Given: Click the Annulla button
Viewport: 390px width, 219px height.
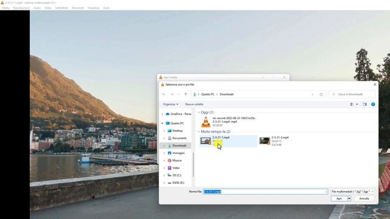Looking at the screenshot, I should (x=364, y=199).
